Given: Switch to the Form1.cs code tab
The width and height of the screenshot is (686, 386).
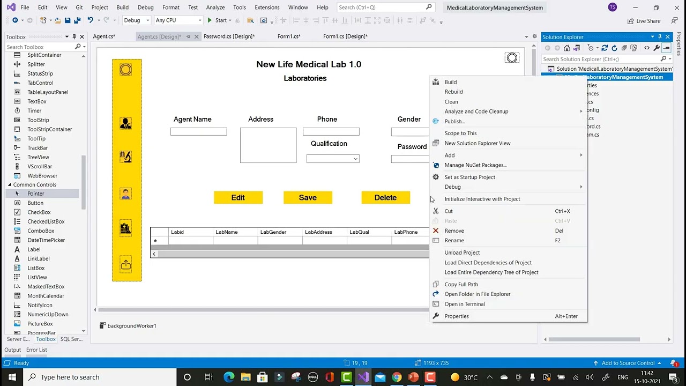Looking at the screenshot, I should 288,36.
